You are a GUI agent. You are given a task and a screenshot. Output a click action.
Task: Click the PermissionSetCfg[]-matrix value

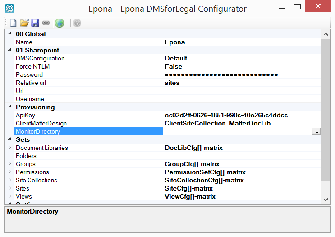tap(205, 172)
